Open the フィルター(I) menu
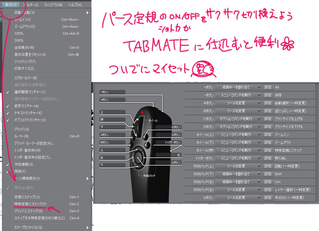The image size is (319, 231). click(30, 5)
